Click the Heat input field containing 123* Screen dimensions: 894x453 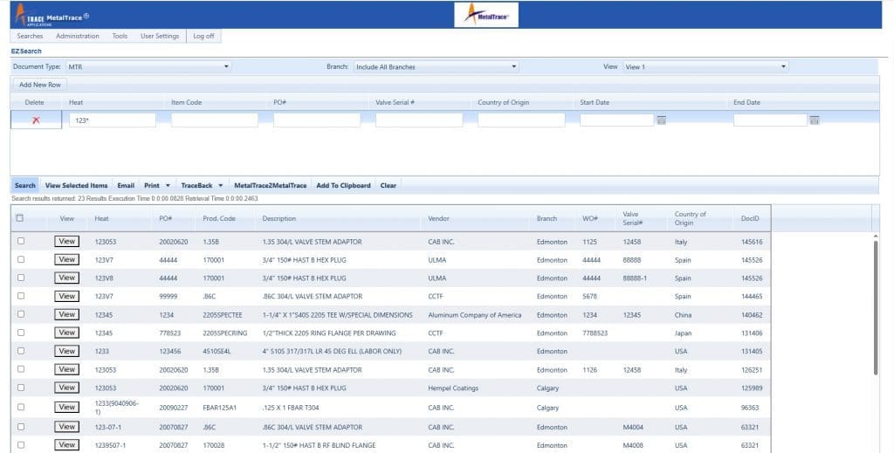112,120
